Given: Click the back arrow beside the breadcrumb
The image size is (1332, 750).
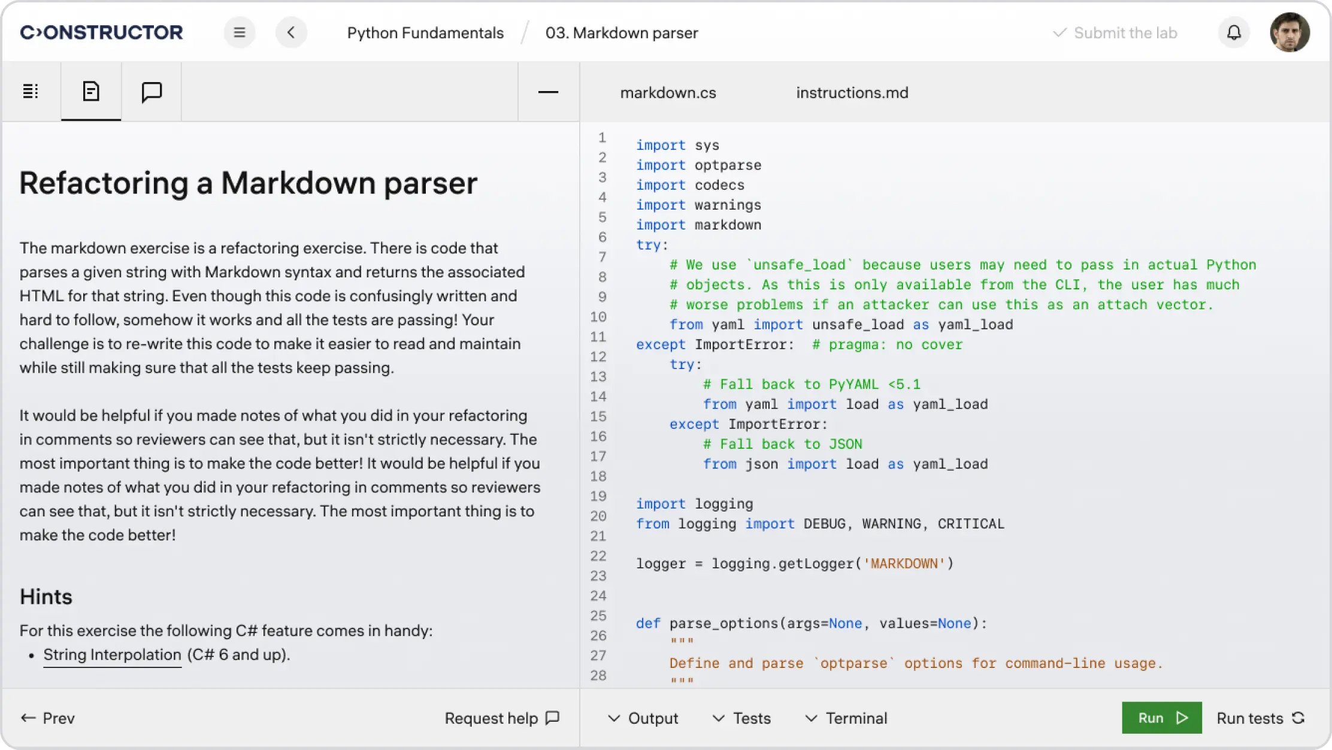Looking at the screenshot, I should tap(292, 32).
